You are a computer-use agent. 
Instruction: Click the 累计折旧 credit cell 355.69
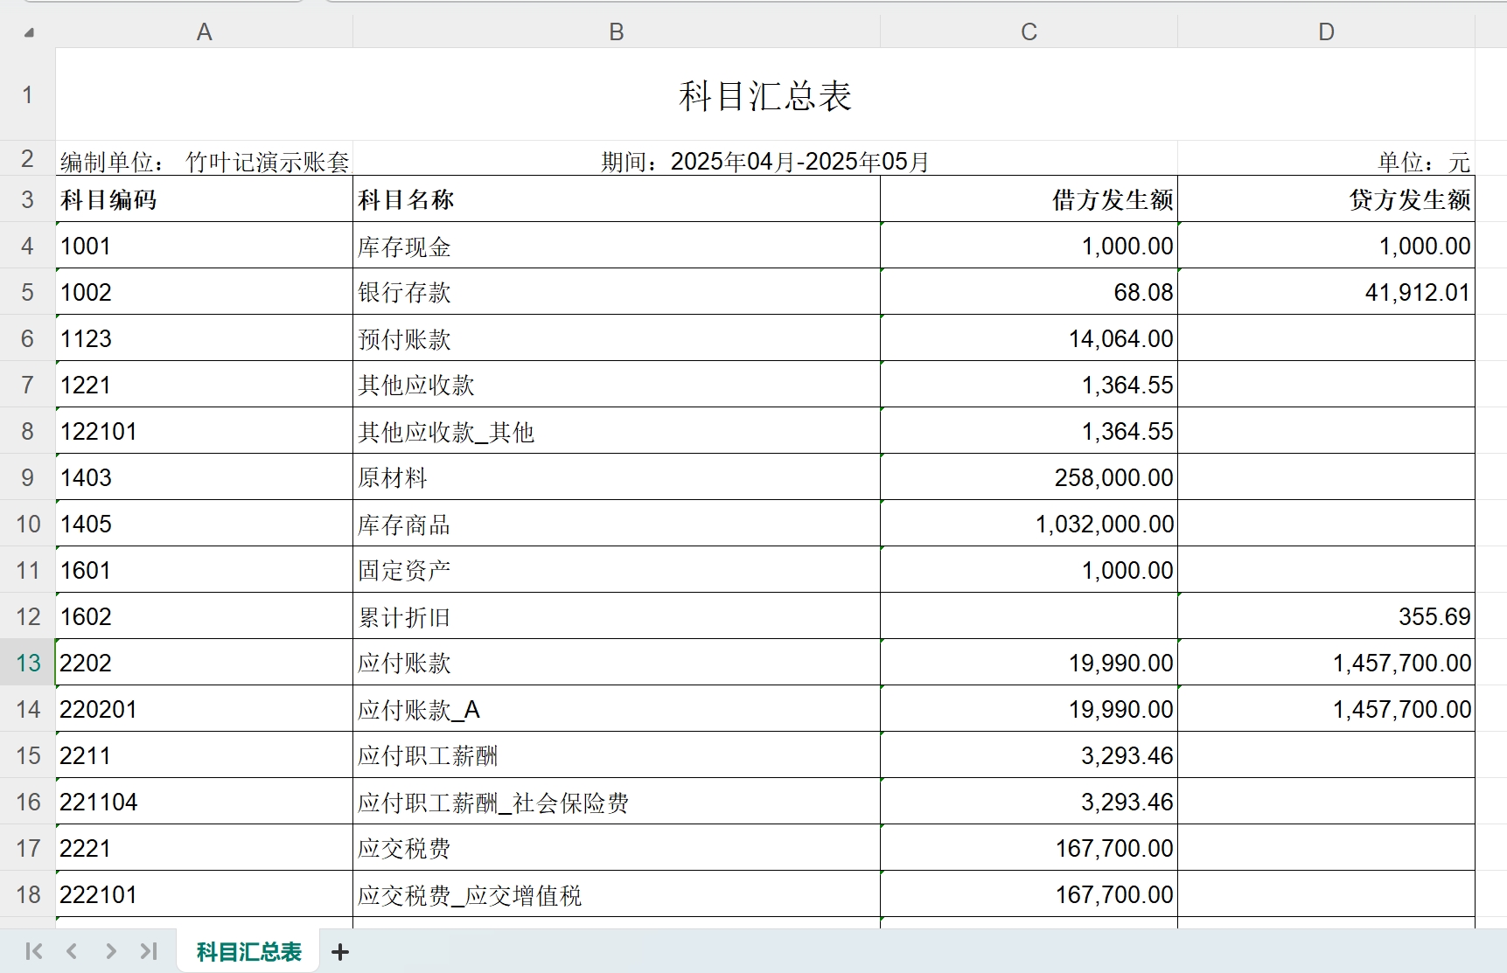(x=1326, y=617)
